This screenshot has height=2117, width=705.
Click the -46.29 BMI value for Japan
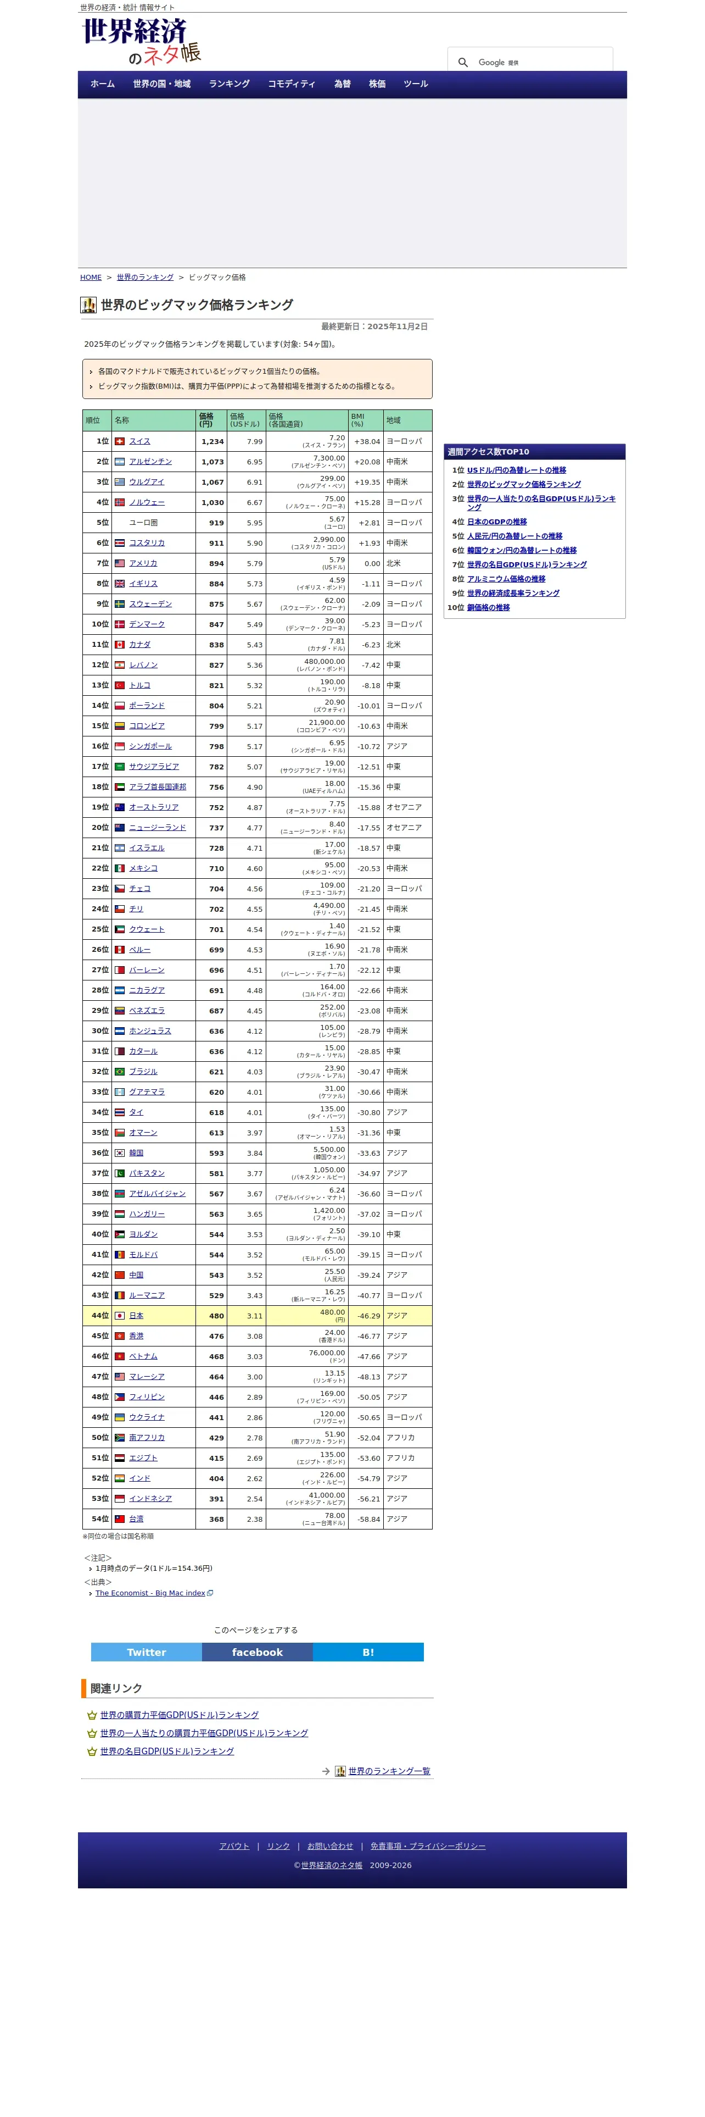point(368,1316)
